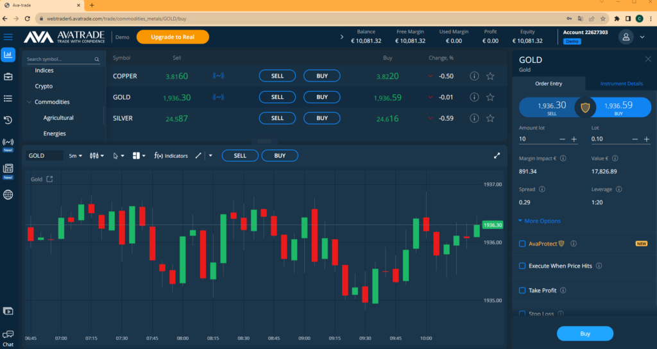Add GOLD to favorites with star
Image resolution: width=657 pixels, height=349 pixels.
(x=490, y=98)
